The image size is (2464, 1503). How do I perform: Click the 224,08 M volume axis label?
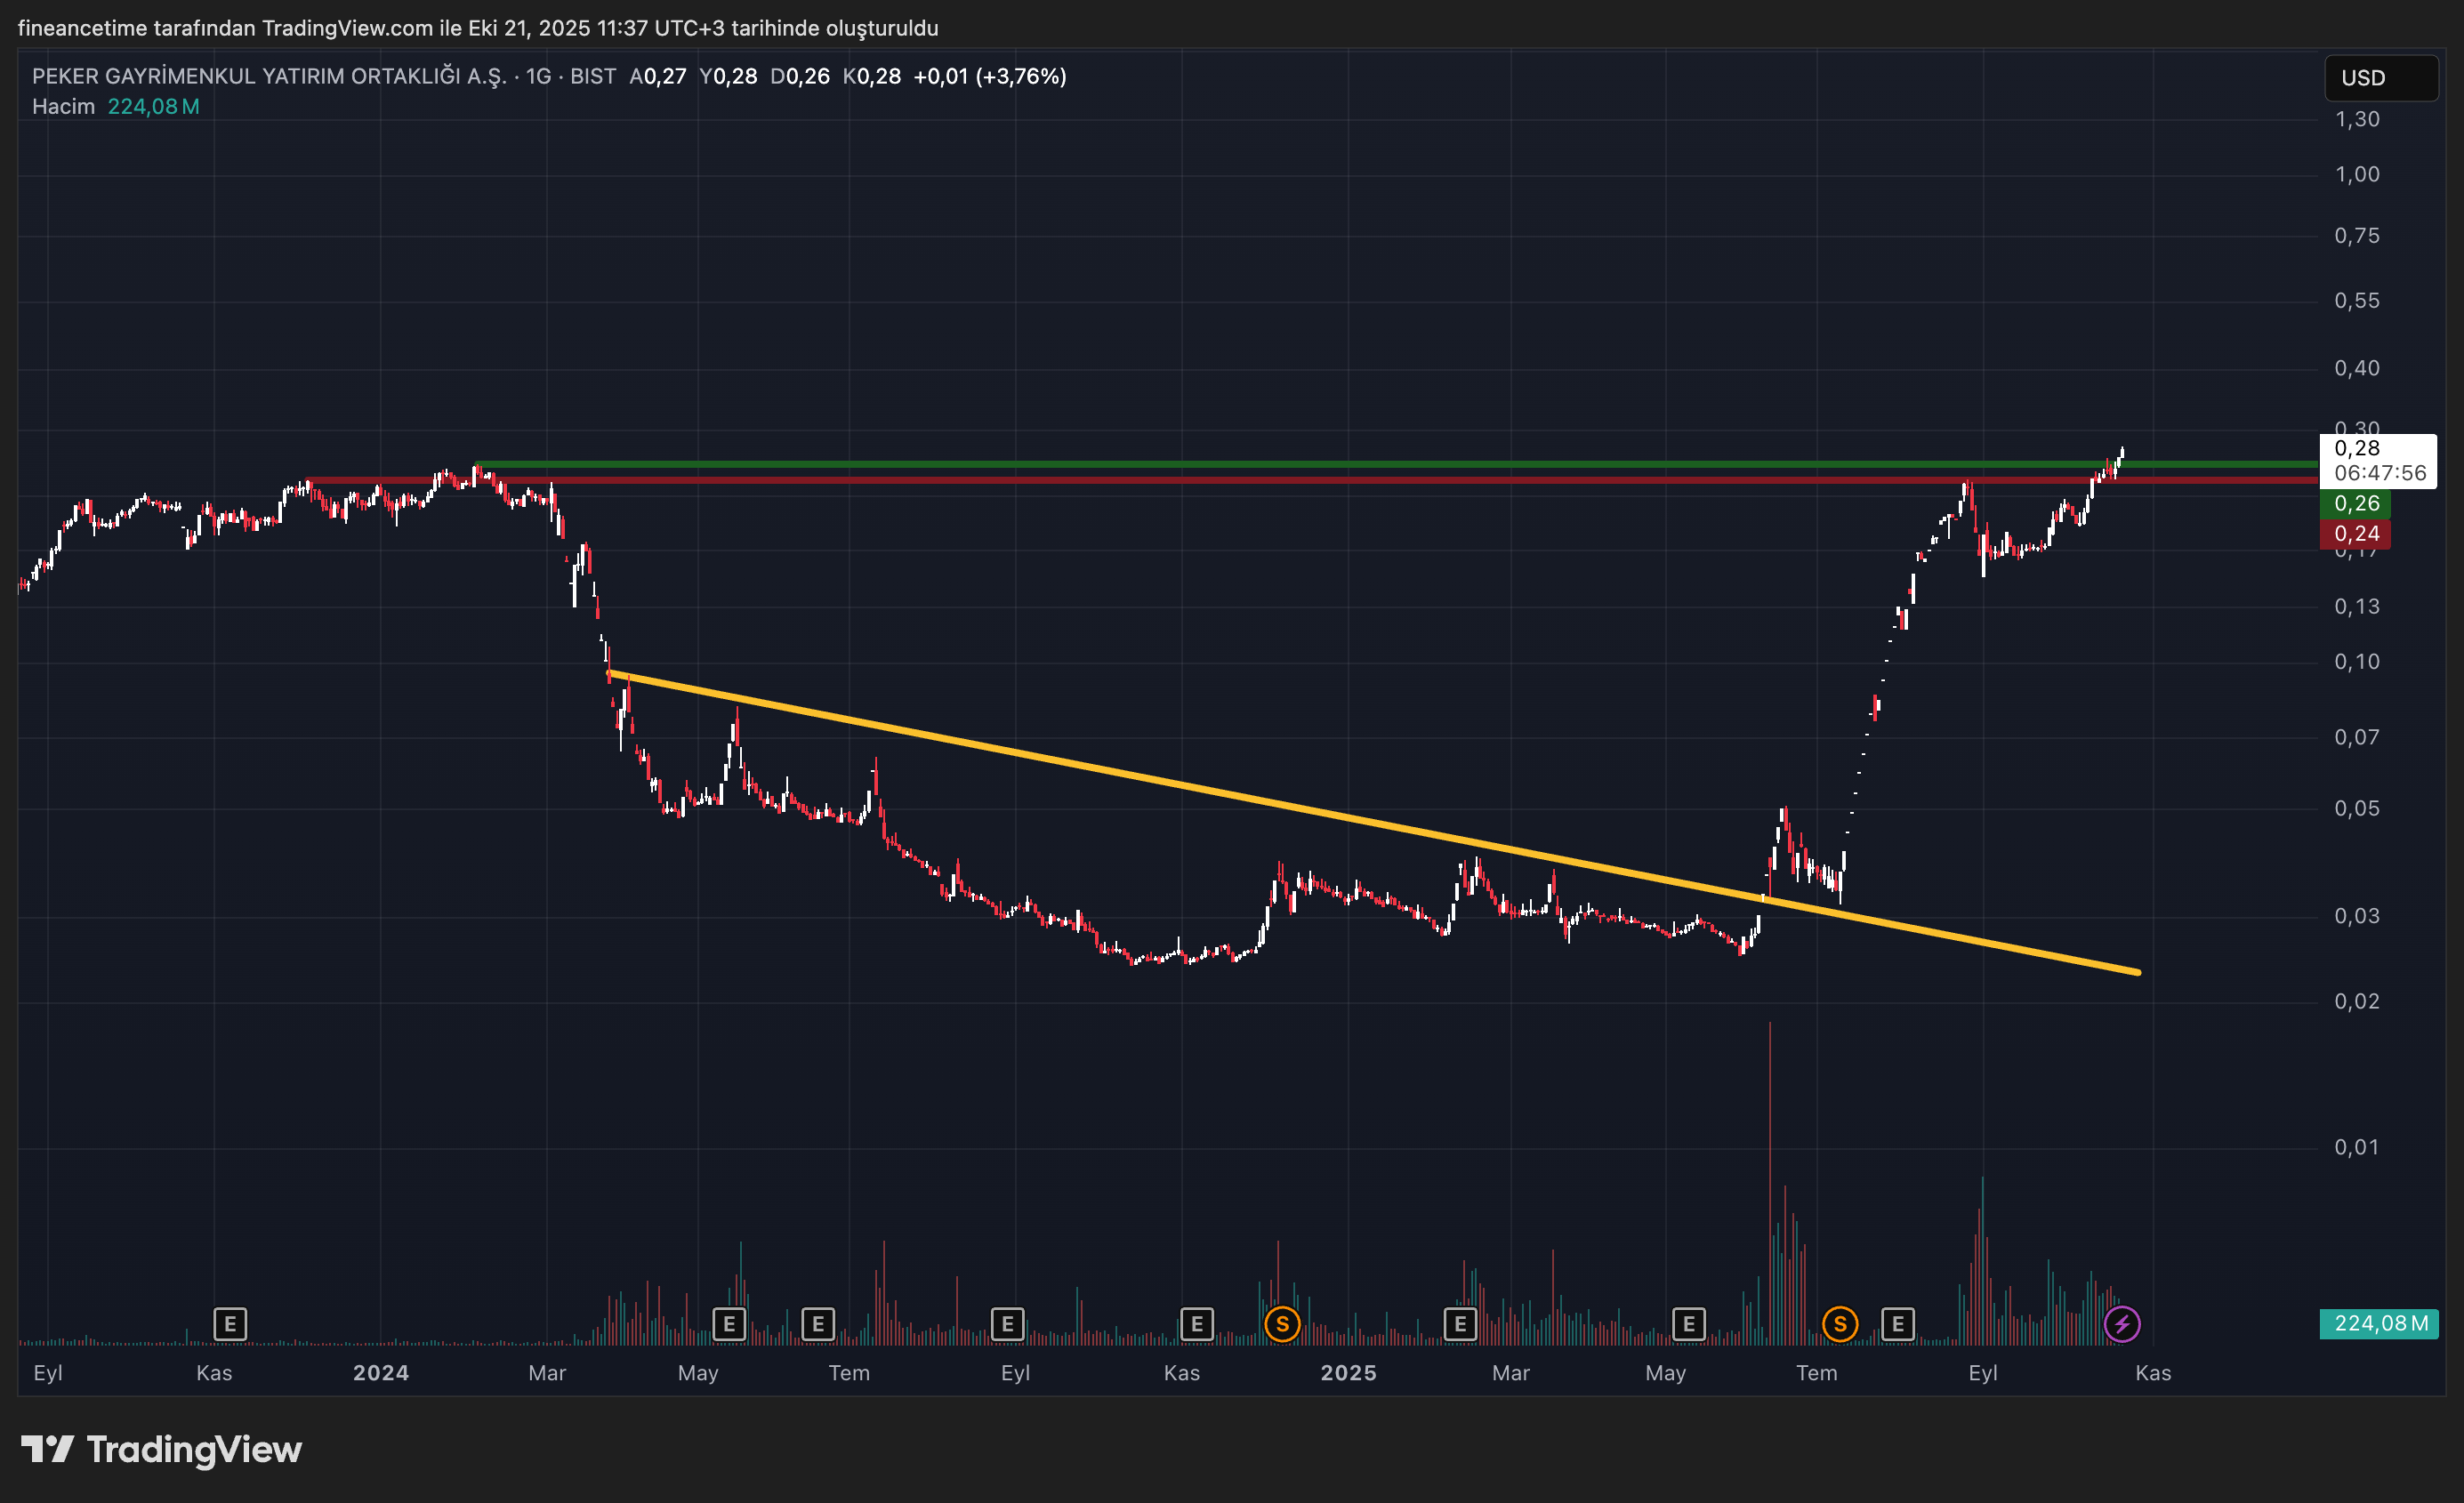point(2379,1323)
